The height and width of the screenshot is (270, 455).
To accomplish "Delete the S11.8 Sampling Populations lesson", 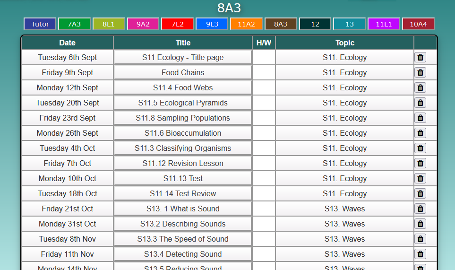I will 420,118.
